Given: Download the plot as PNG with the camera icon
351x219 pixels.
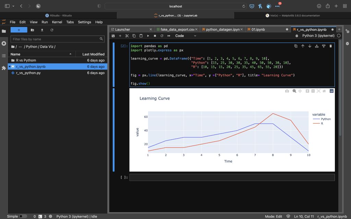Looking at the screenshot, I should [287, 91].
